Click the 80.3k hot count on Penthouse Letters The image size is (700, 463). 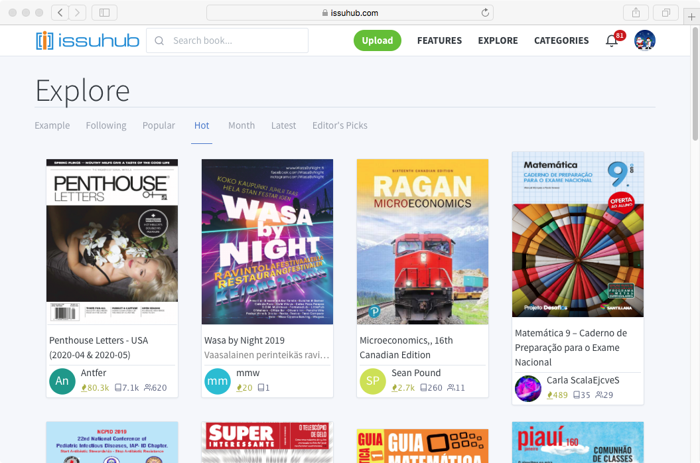pyautogui.click(x=95, y=387)
